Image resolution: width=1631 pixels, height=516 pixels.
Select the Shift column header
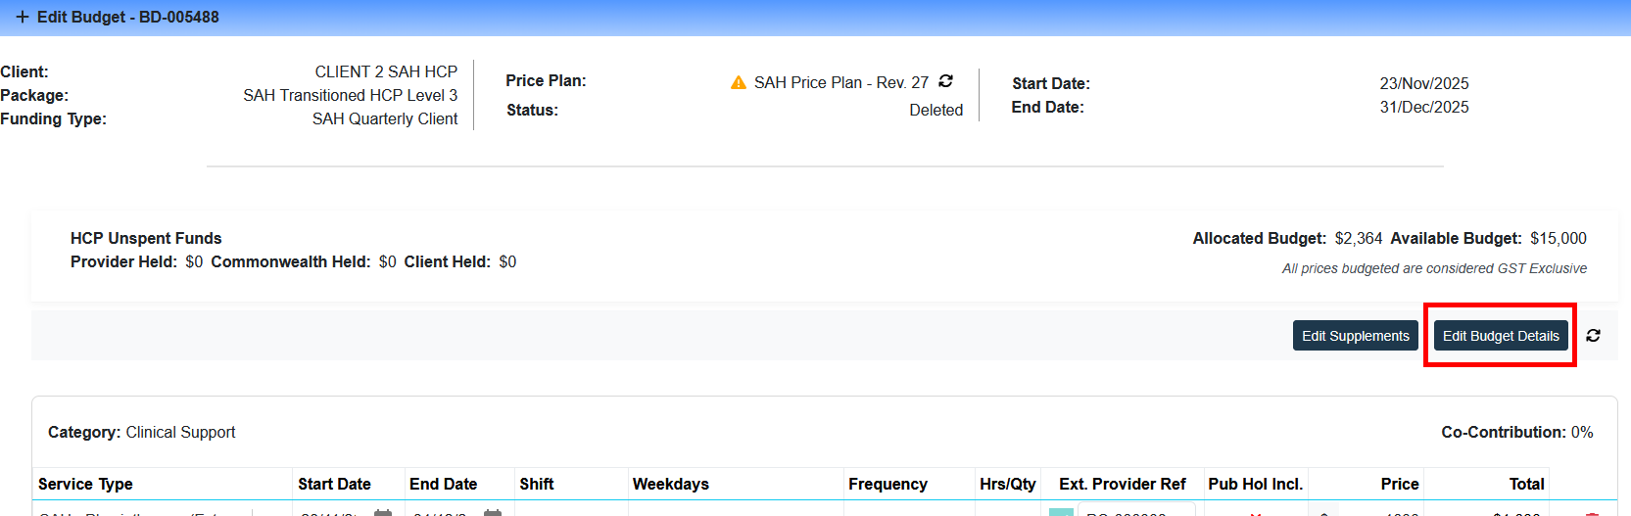tap(537, 484)
